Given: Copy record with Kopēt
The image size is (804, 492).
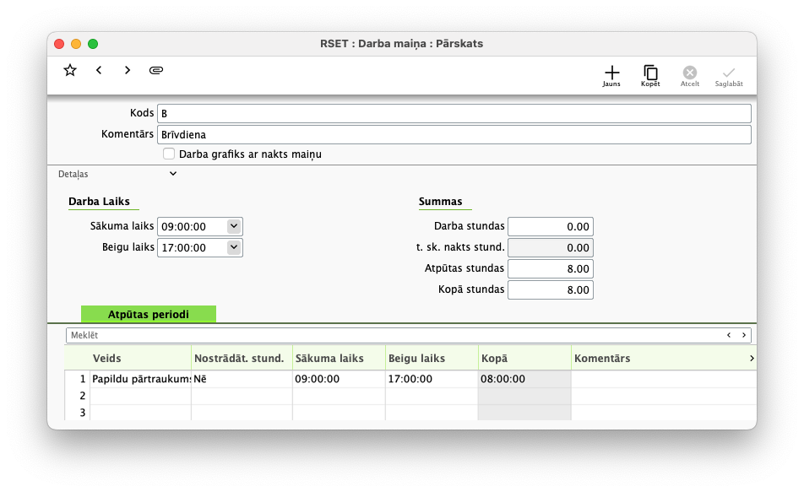Looking at the screenshot, I should point(650,76).
